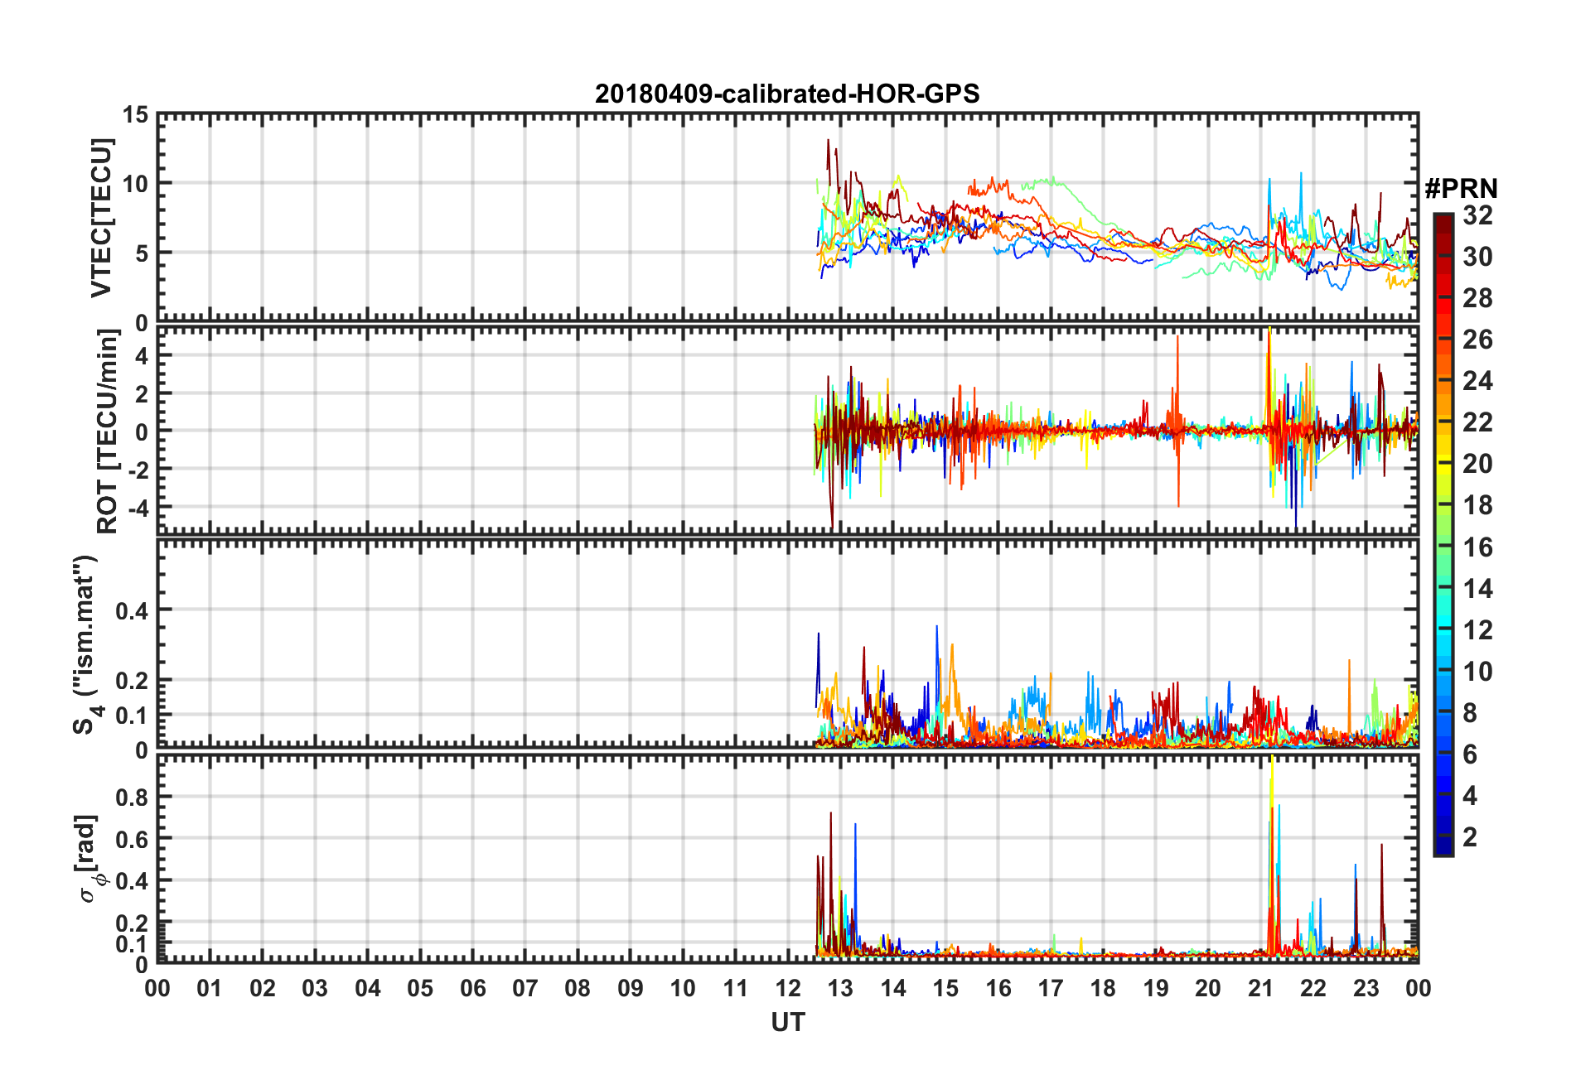Click colorbar tick label 28

pyautogui.click(x=1477, y=298)
